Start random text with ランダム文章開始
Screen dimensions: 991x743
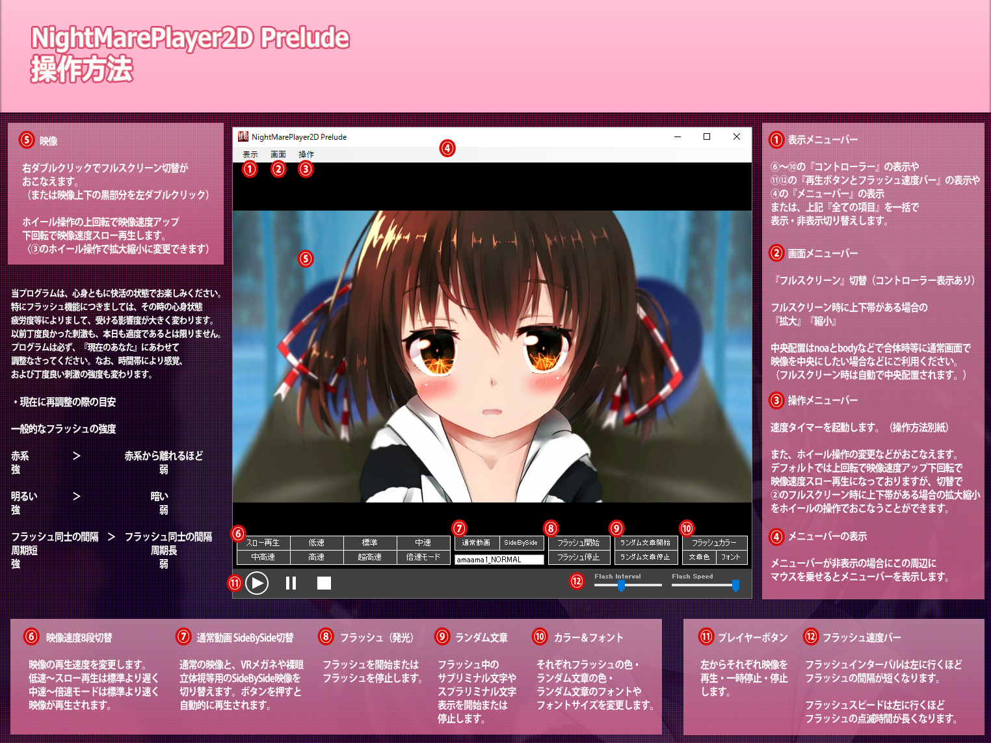(x=646, y=543)
